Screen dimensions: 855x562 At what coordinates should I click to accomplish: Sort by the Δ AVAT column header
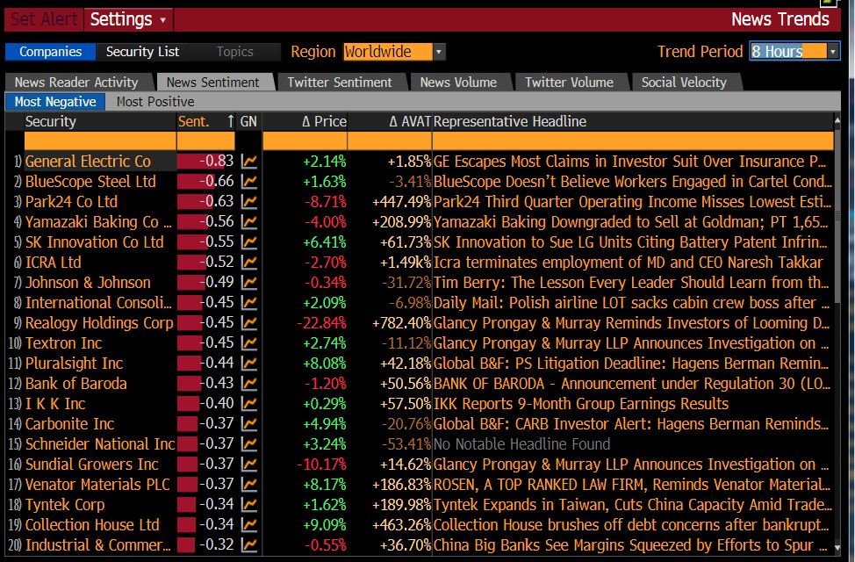click(x=410, y=122)
